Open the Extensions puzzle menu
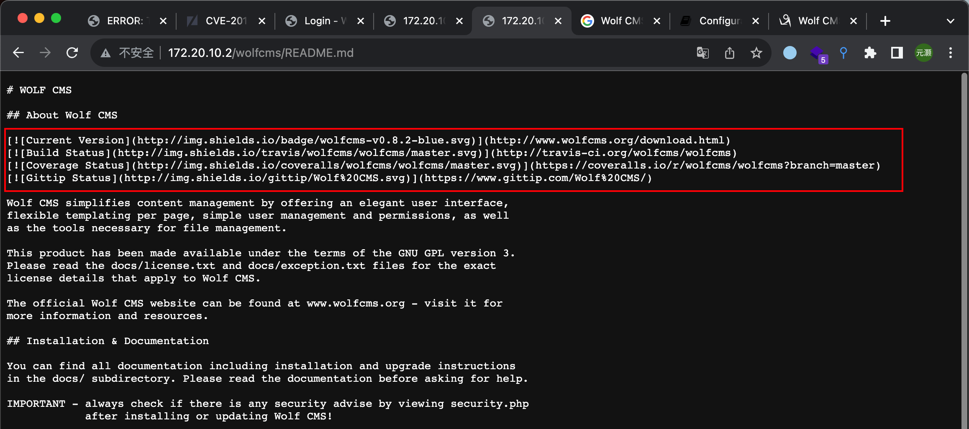Screen dimensions: 969x429 coord(870,53)
